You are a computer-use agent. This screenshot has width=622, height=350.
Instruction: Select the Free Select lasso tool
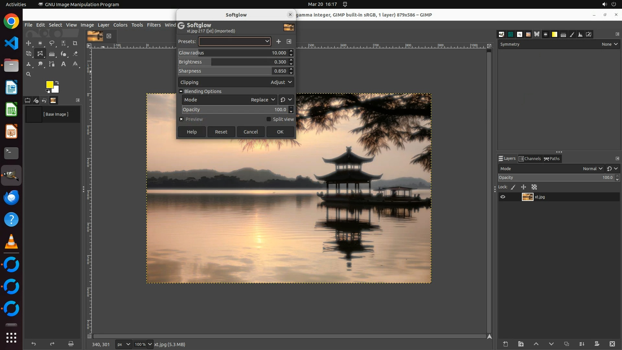pos(52,43)
